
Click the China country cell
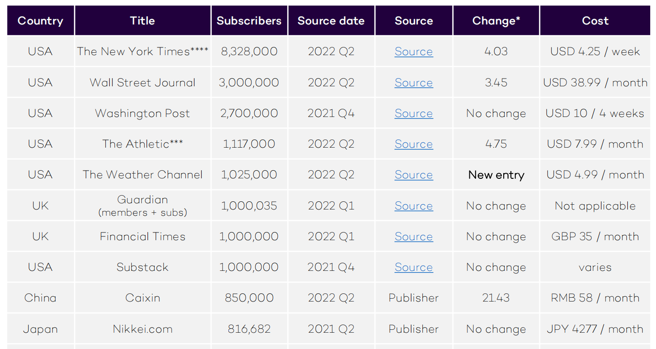[x=41, y=297]
